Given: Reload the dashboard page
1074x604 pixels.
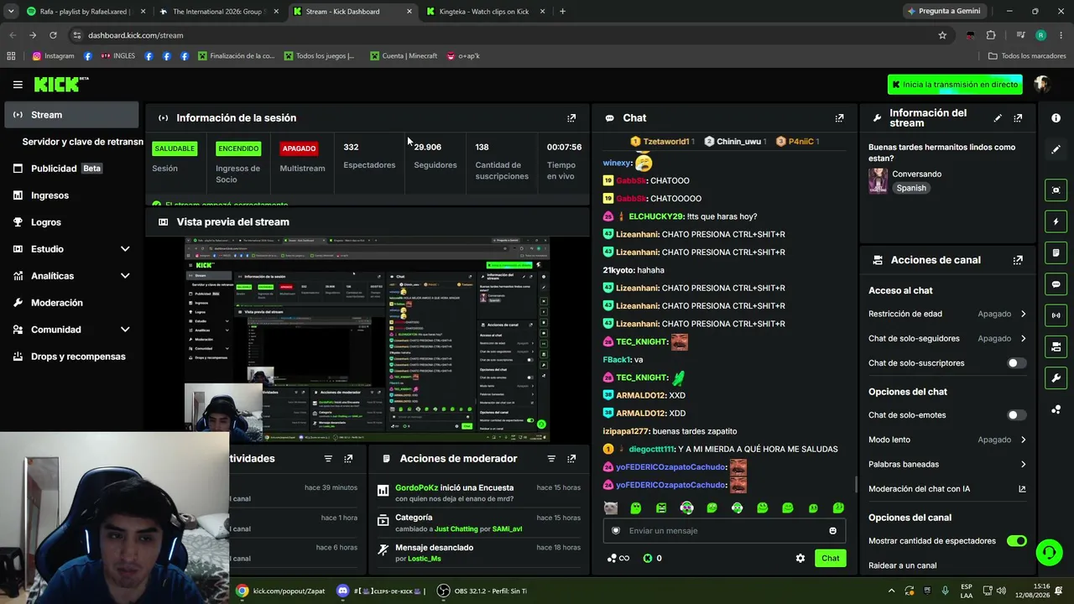Looking at the screenshot, I should (x=53, y=35).
